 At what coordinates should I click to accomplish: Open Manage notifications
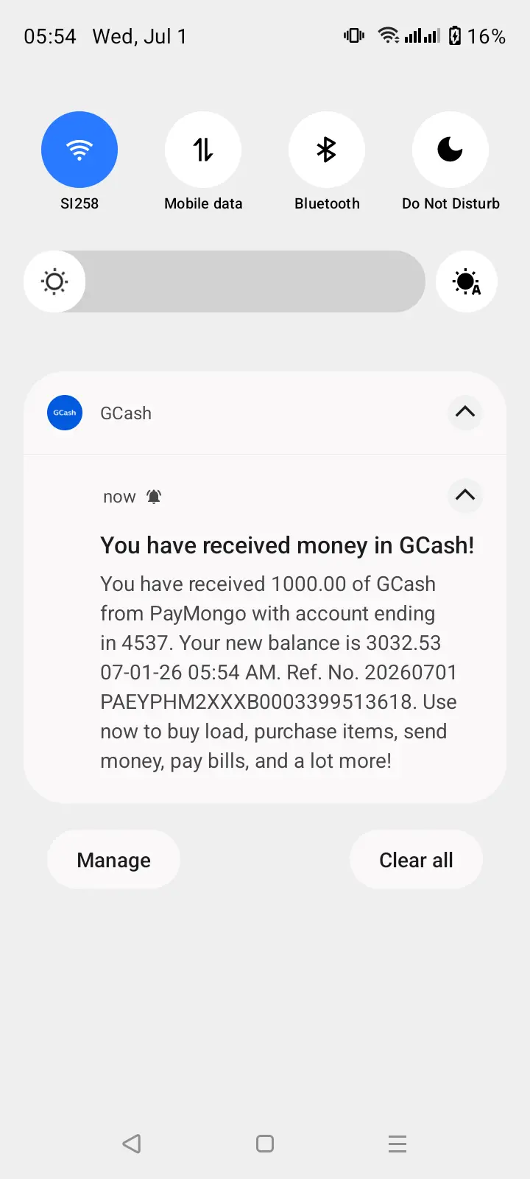[113, 860]
